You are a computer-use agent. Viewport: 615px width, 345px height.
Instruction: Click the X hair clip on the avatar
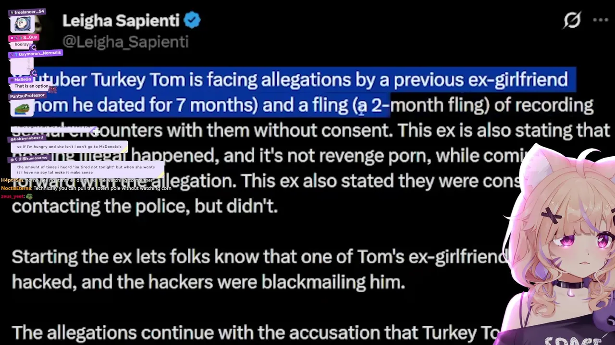pos(552,216)
